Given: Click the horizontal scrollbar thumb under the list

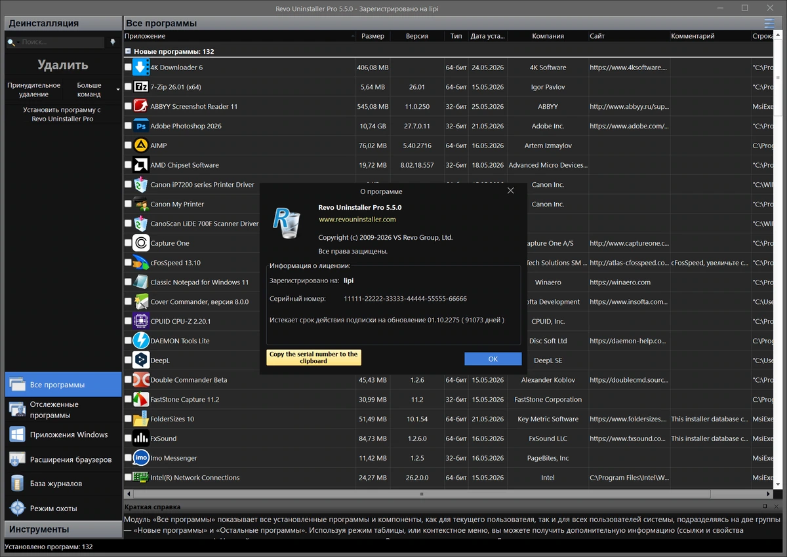Looking at the screenshot, I should [421, 493].
